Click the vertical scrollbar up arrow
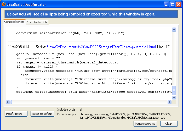This screenshot has width=183, height=131. [x=174, y=30]
